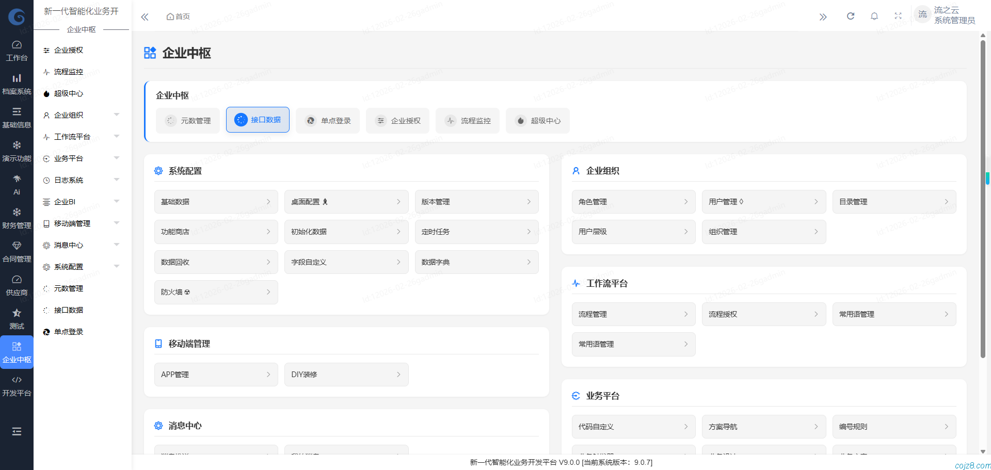
Task: Expand the 企业组织 sidebar submenu
Action: (81, 115)
